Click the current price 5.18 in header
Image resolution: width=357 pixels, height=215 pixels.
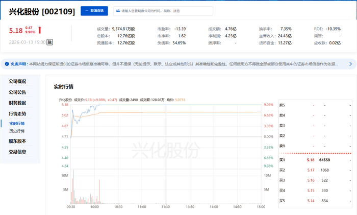click(x=16, y=30)
